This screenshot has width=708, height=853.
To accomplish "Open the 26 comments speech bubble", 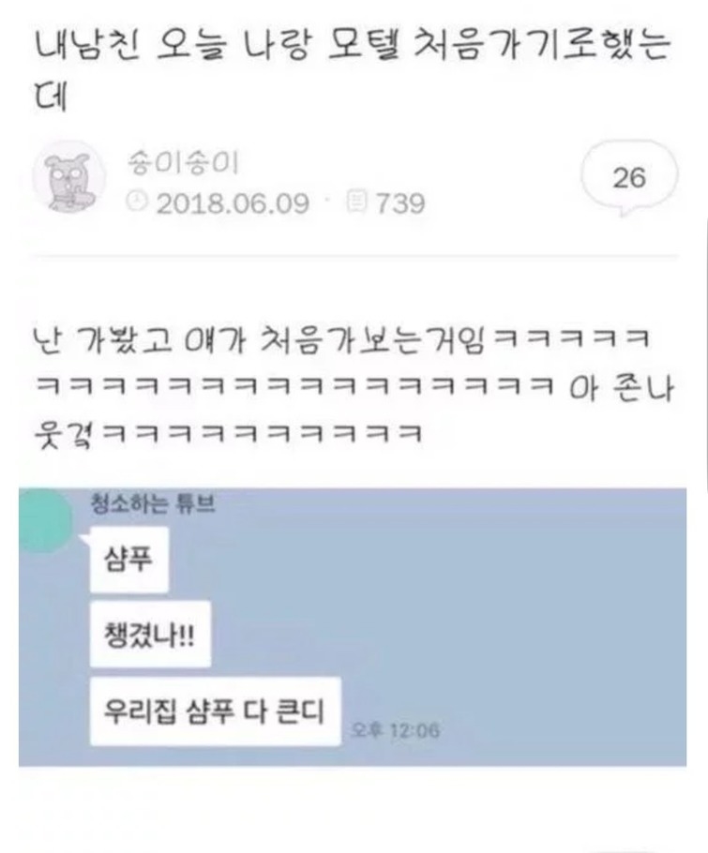I will (x=629, y=177).
